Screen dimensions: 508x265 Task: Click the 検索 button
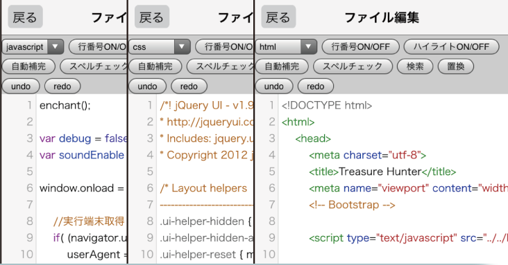coord(415,66)
